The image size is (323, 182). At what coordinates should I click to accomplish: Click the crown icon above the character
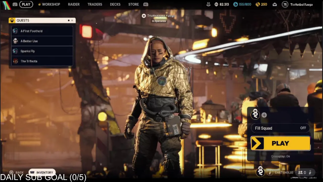point(144,16)
